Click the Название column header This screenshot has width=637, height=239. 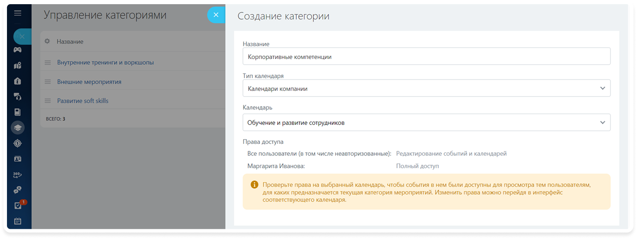[x=70, y=42]
